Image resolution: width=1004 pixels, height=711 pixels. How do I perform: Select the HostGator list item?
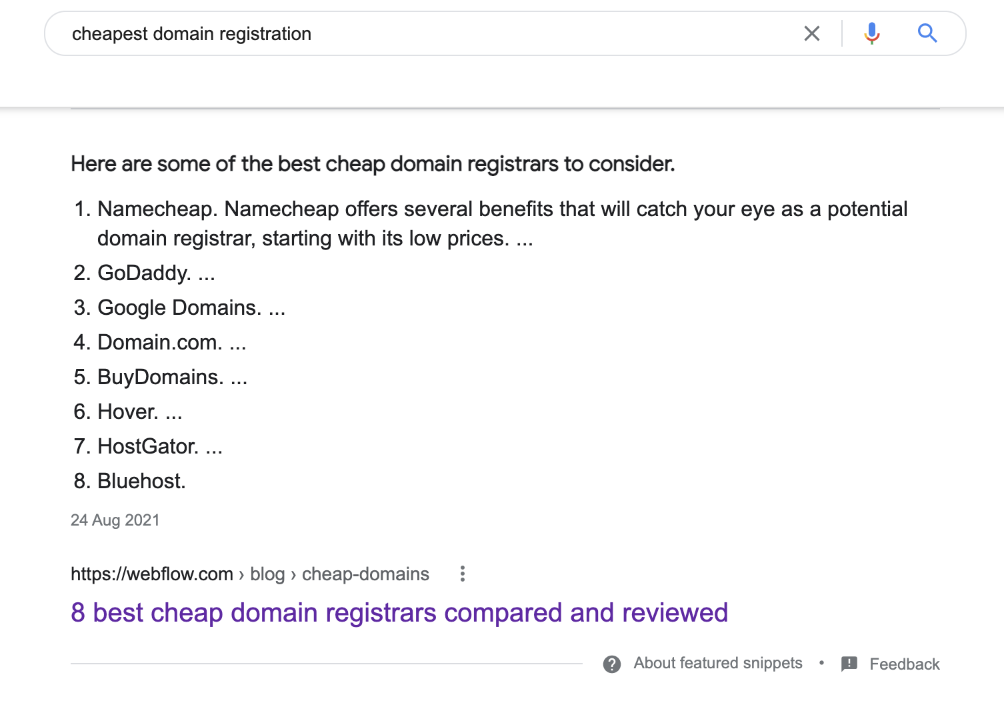148,446
